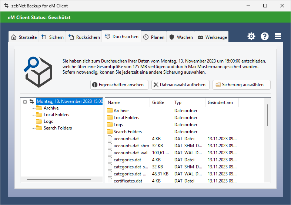Click the eM Client Status: Geschützt banner text
Viewport: 291px width, 205px height.
click(x=39, y=17)
